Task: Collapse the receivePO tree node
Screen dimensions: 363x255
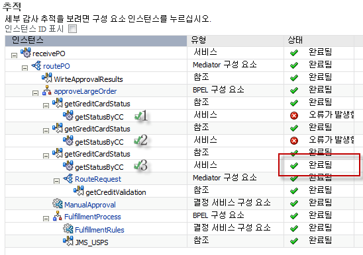Action: [x=15, y=55]
